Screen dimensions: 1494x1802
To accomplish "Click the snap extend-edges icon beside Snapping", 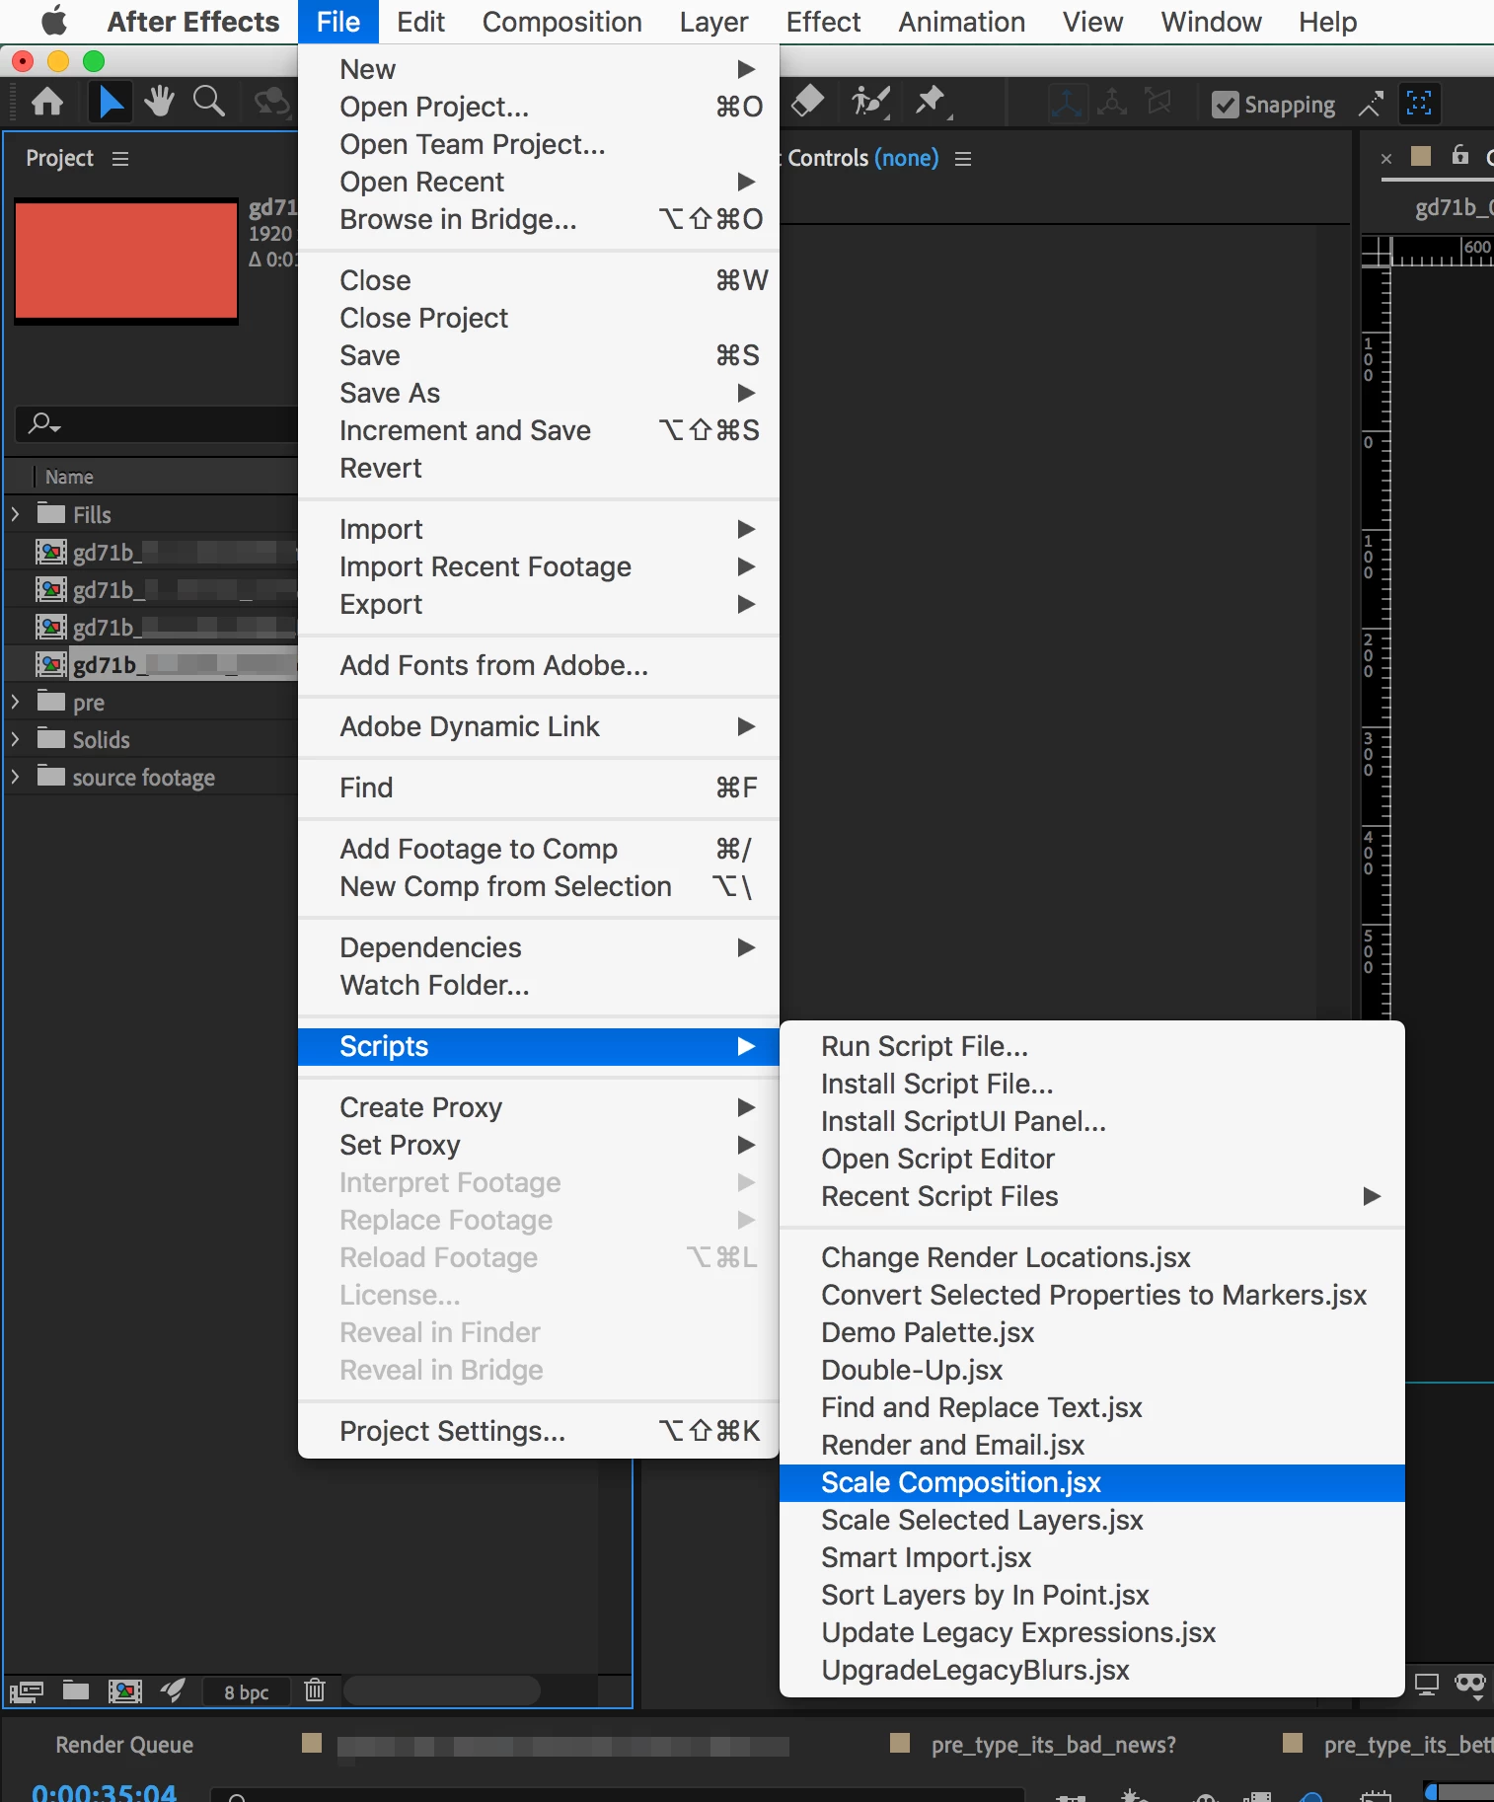I will point(1371,104).
